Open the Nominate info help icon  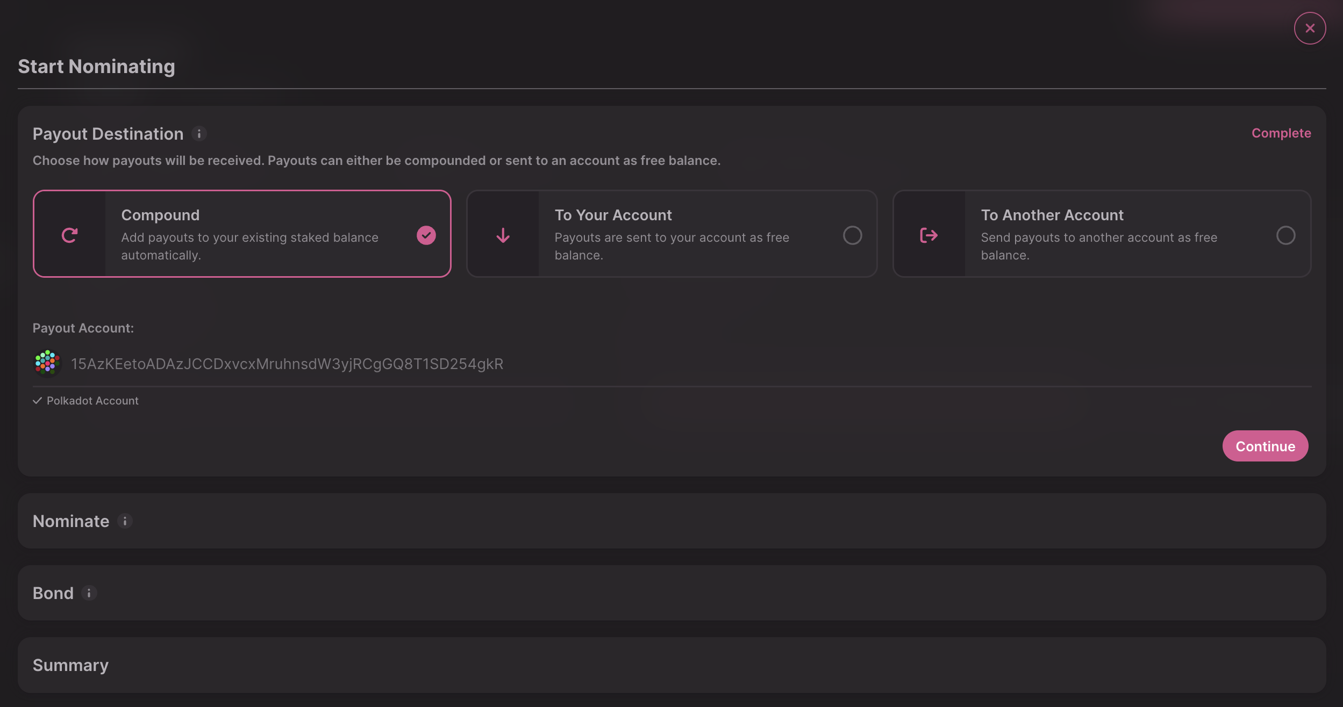click(x=125, y=521)
